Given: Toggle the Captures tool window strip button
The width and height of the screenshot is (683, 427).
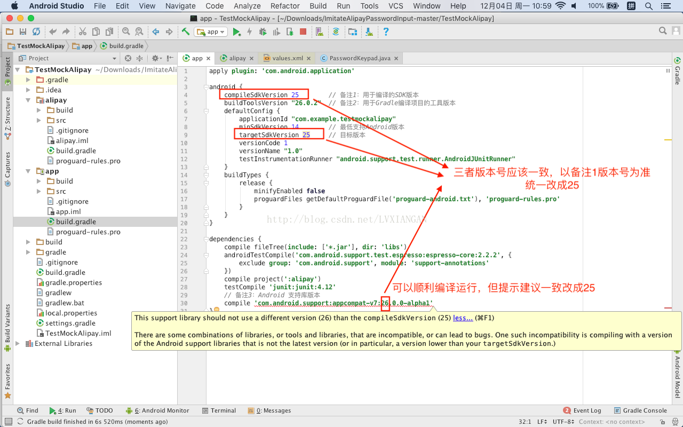Looking at the screenshot, I should (x=7, y=169).
